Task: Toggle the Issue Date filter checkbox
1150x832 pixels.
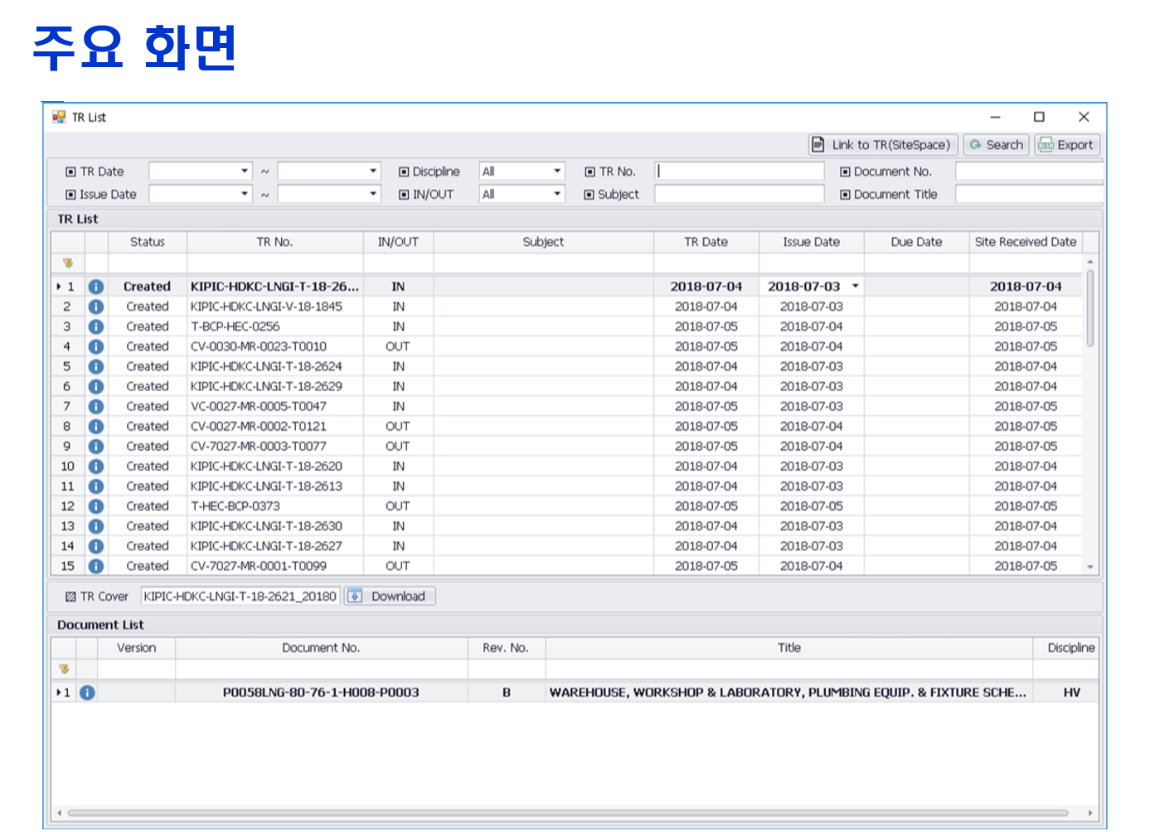Action: [x=71, y=195]
